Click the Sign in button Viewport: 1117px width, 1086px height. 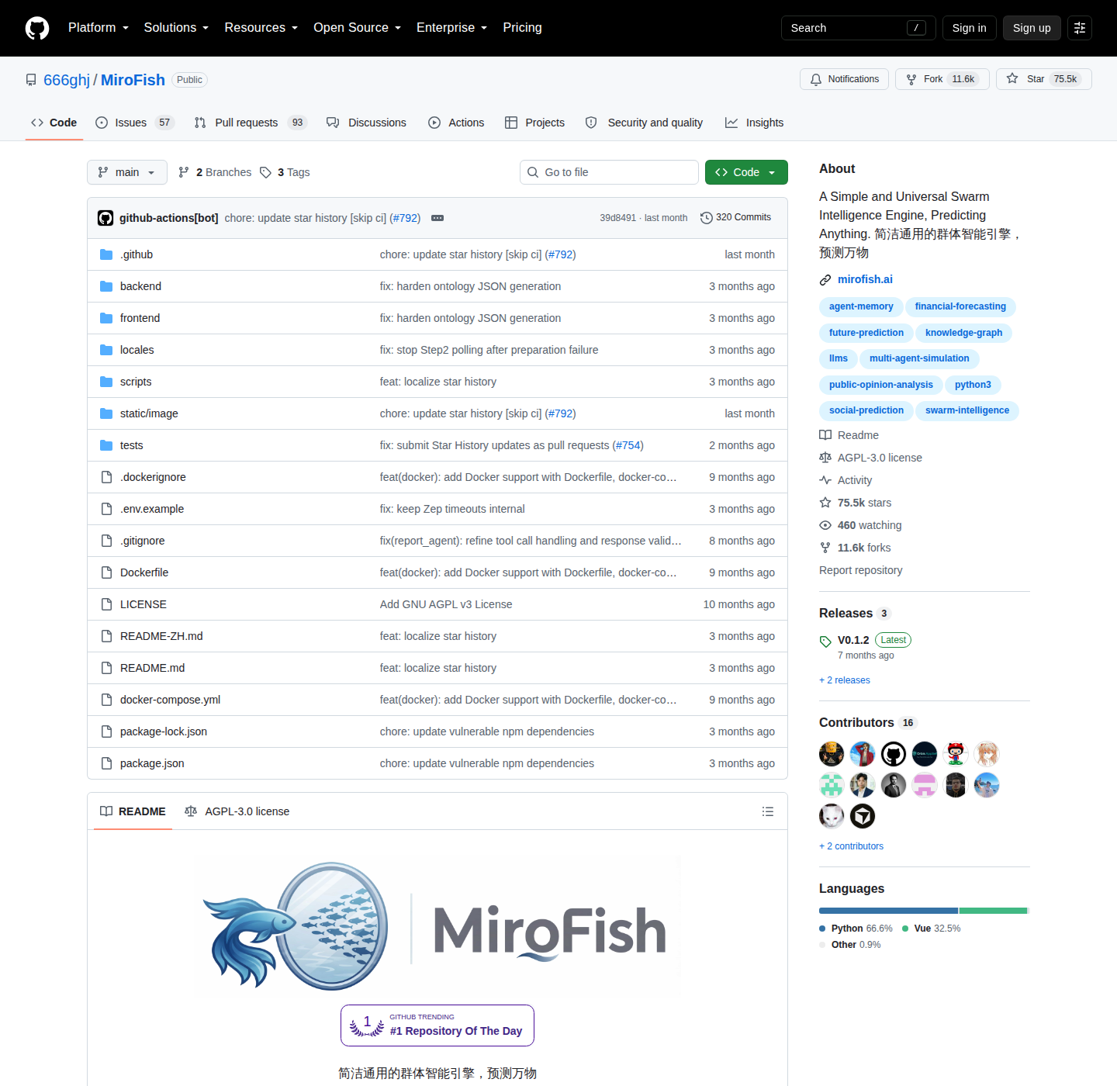(x=970, y=28)
